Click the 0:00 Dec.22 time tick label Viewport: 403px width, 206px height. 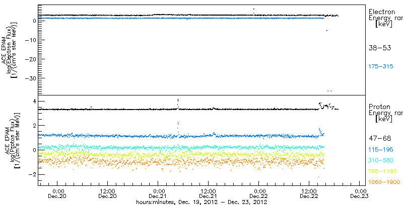pyautogui.click(x=259, y=194)
